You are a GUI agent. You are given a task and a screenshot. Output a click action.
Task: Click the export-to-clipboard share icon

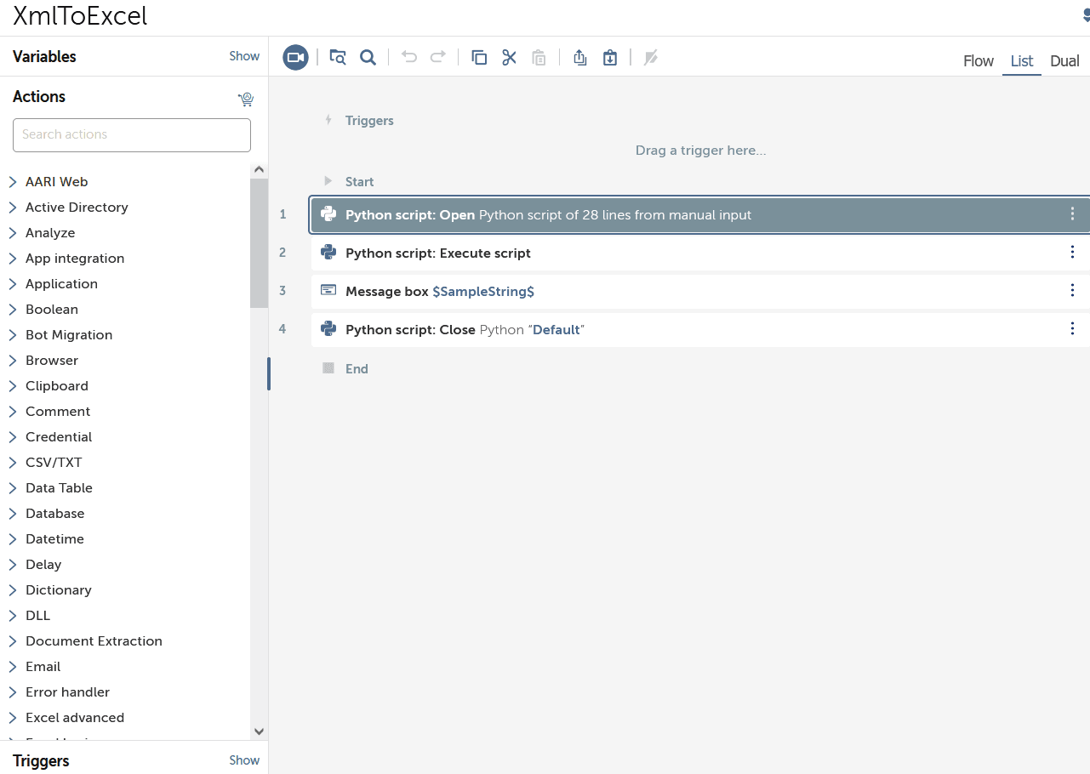click(x=580, y=57)
